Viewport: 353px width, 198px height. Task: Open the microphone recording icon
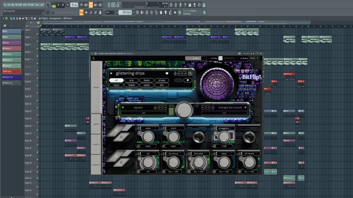(x=180, y=5)
